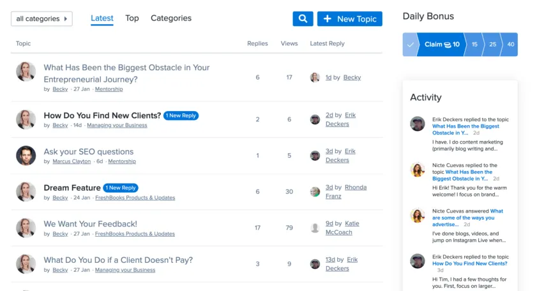Click the gray avatar next to Katie McCoach
544x291 pixels.
point(315,228)
